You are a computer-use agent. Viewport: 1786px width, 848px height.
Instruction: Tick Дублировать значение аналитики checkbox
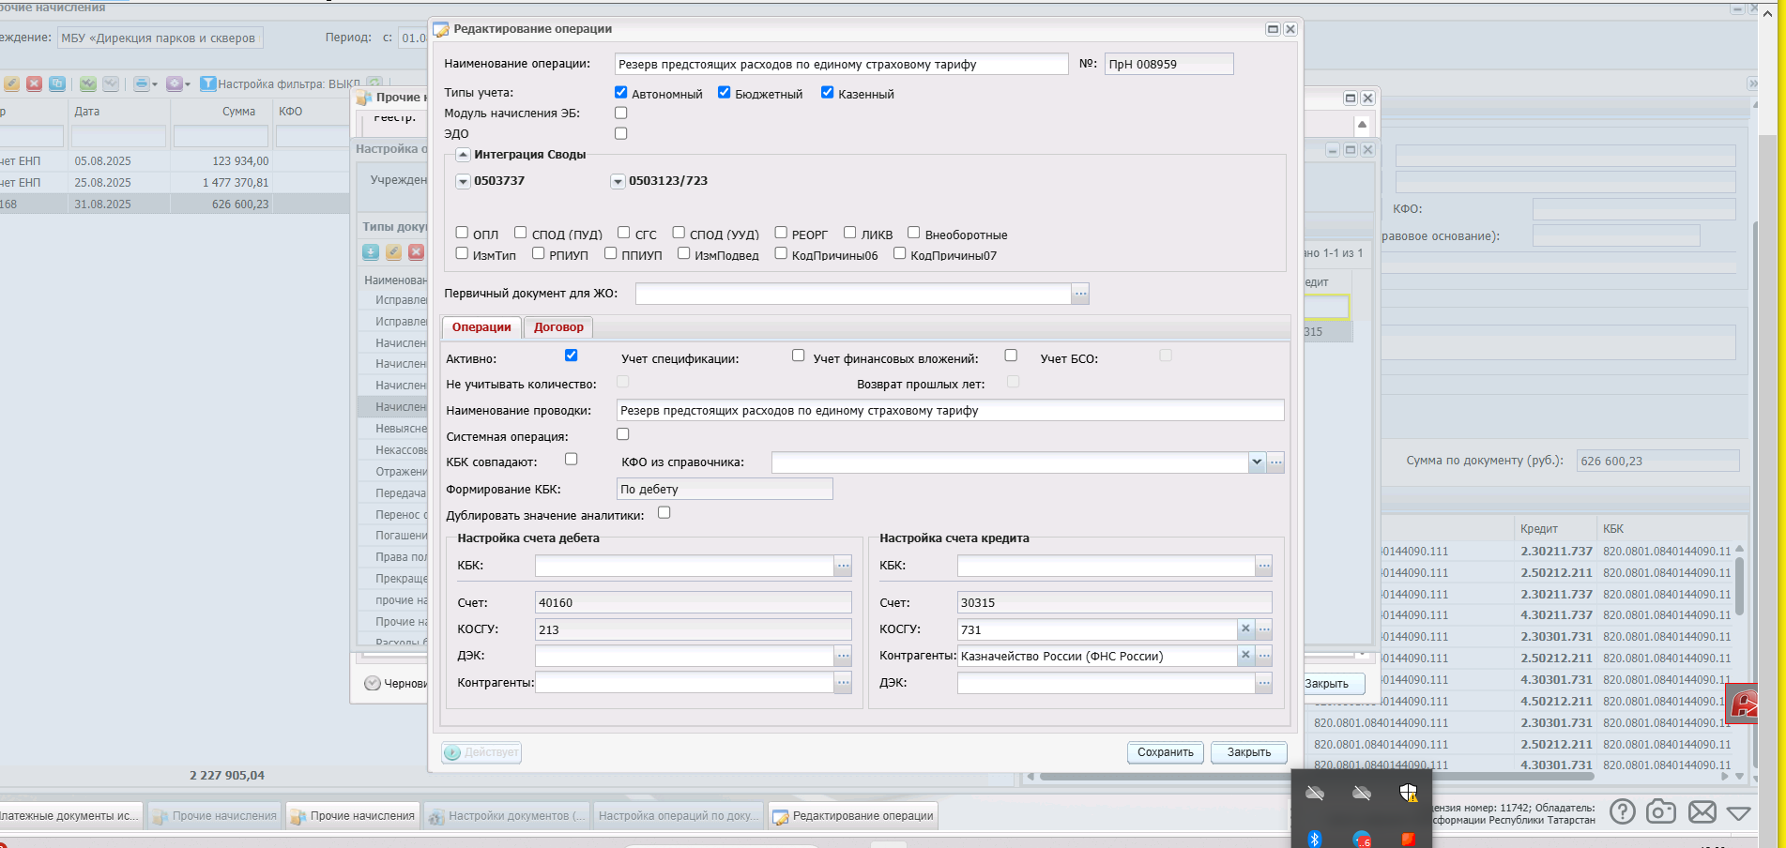click(x=664, y=512)
